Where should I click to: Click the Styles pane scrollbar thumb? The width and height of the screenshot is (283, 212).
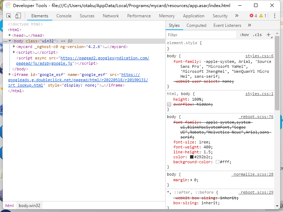pos(277,73)
